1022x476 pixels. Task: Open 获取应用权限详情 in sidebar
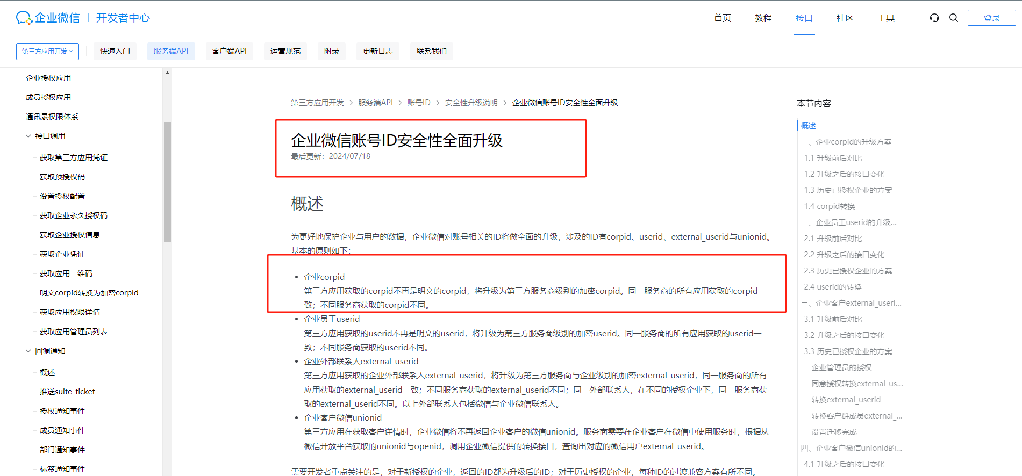[x=70, y=312]
